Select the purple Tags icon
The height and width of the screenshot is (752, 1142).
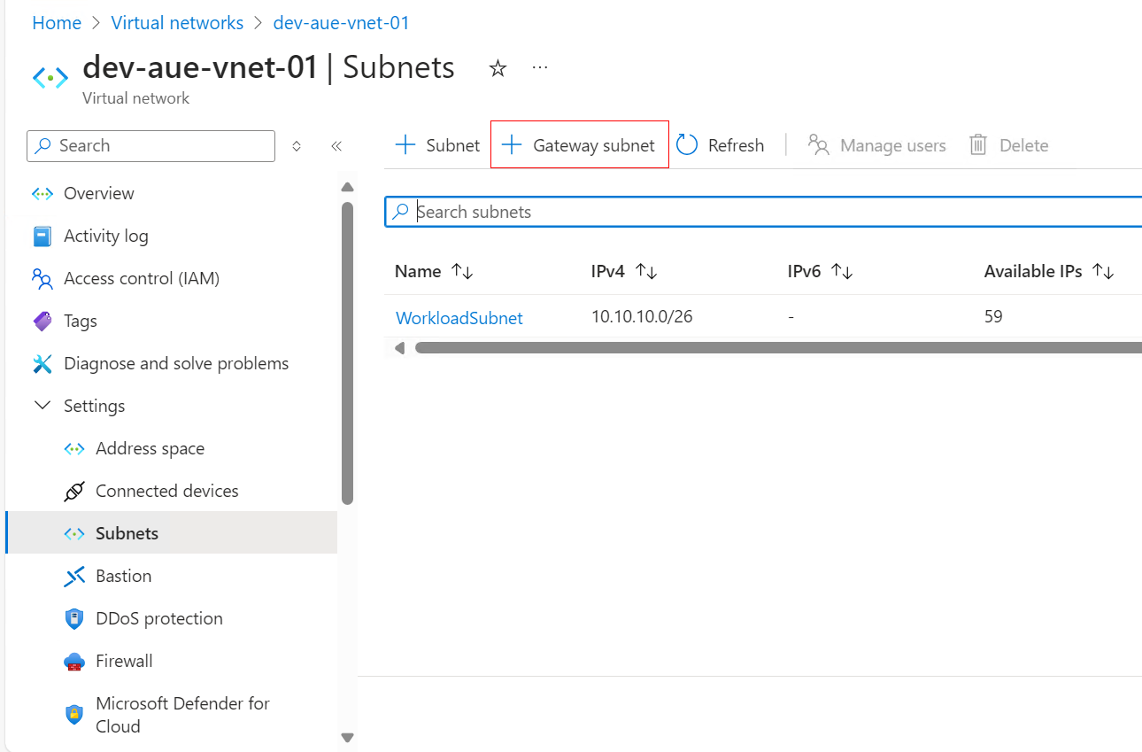click(x=42, y=321)
